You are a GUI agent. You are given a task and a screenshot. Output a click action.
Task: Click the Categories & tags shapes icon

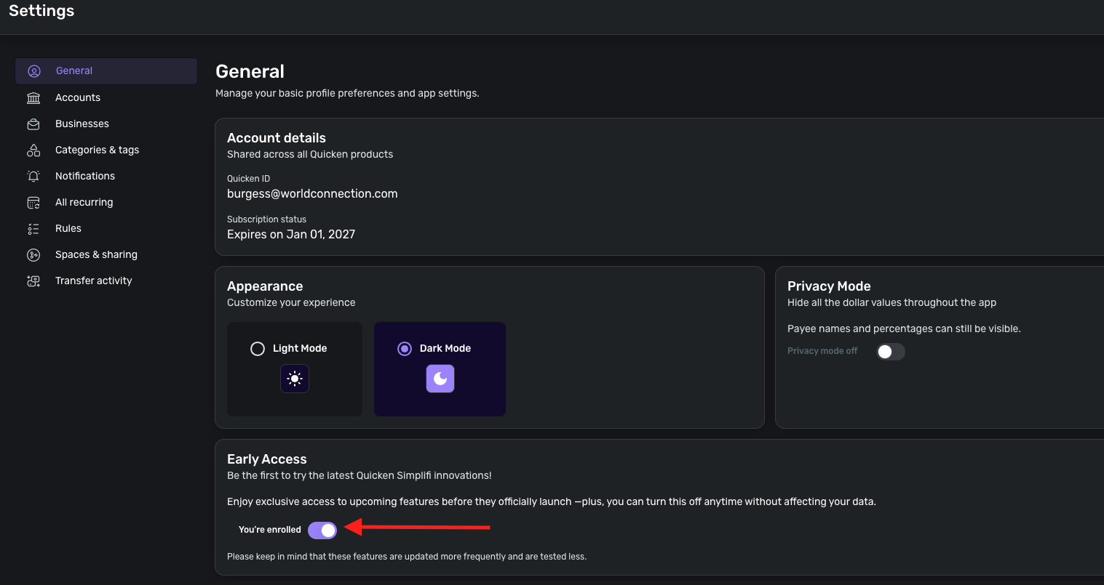click(x=33, y=150)
